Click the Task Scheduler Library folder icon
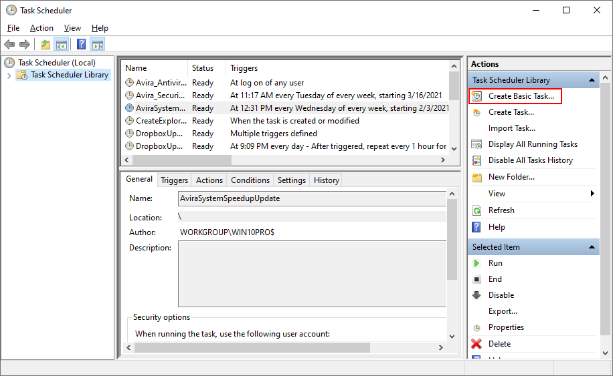This screenshot has height=376, width=613. pos(22,75)
